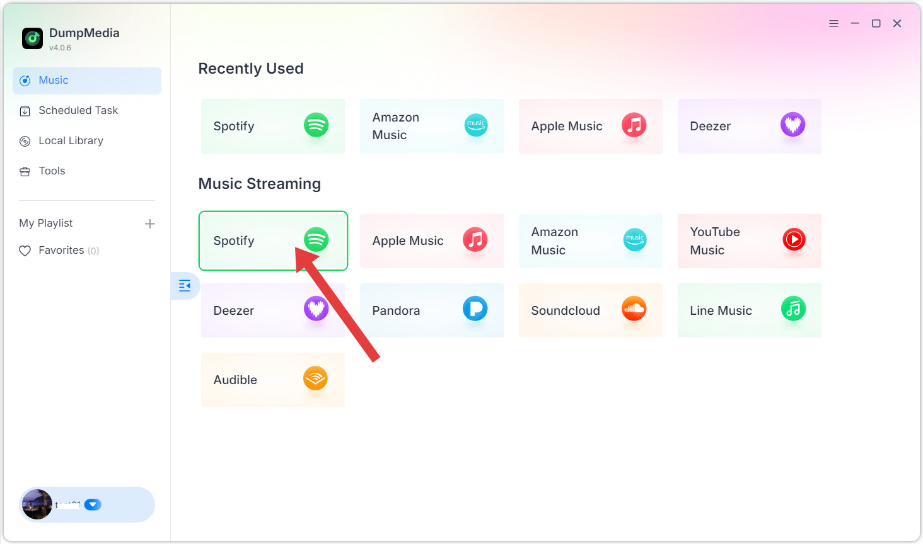The width and height of the screenshot is (923, 544).
Task: Open the hamburger menu at top right
Action: coord(833,23)
